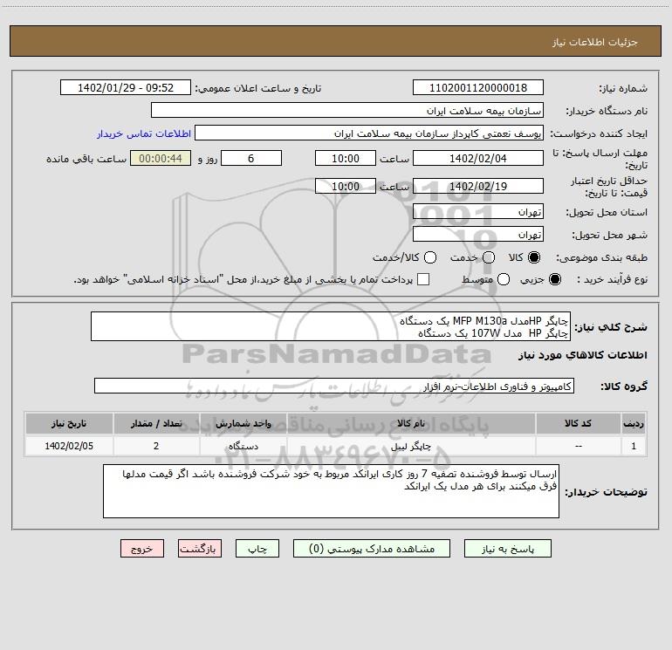The height and width of the screenshot is (650, 672).
Task: Toggle the اسناد خزانه اسلامی payment checkbox
Action: coord(423,279)
